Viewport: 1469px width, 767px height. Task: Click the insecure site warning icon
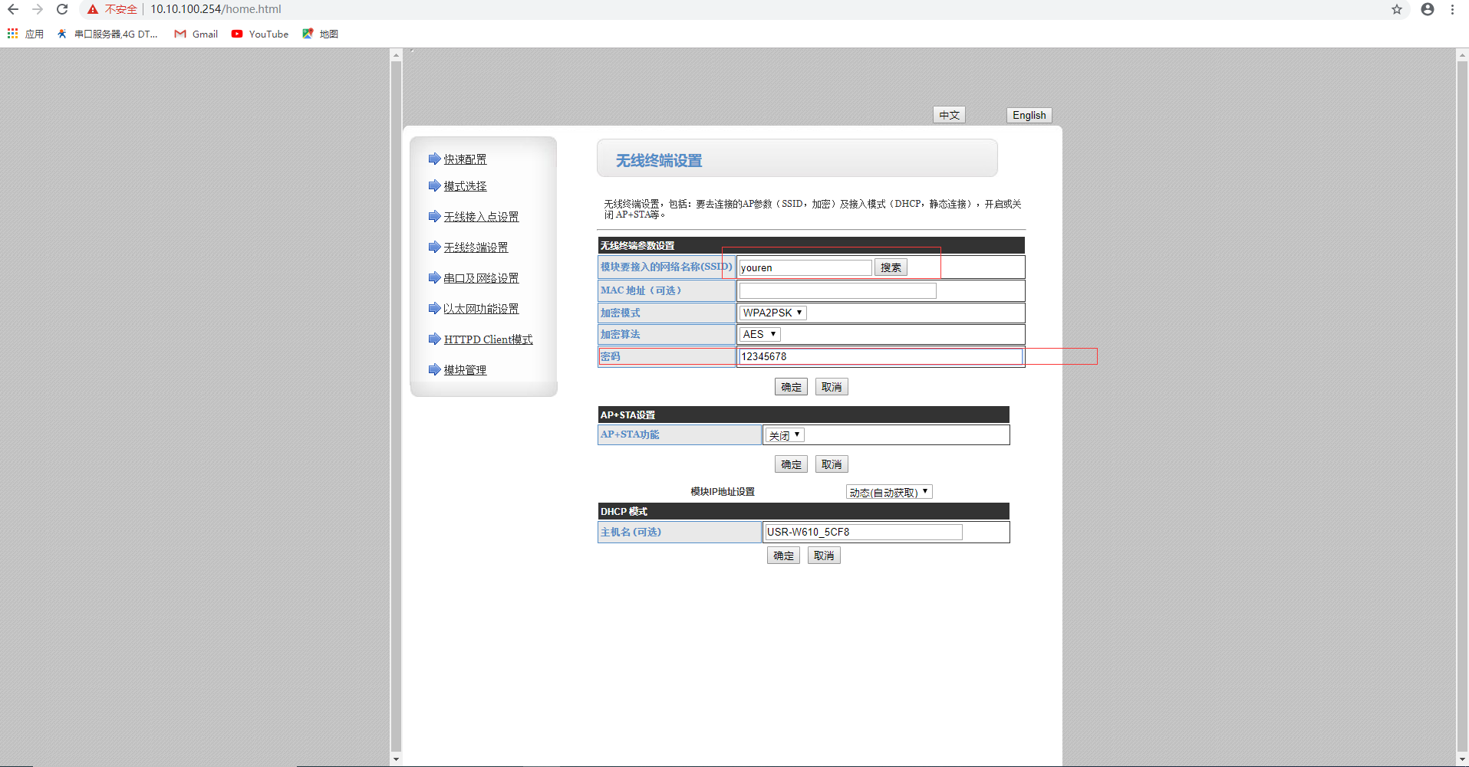pos(93,9)
